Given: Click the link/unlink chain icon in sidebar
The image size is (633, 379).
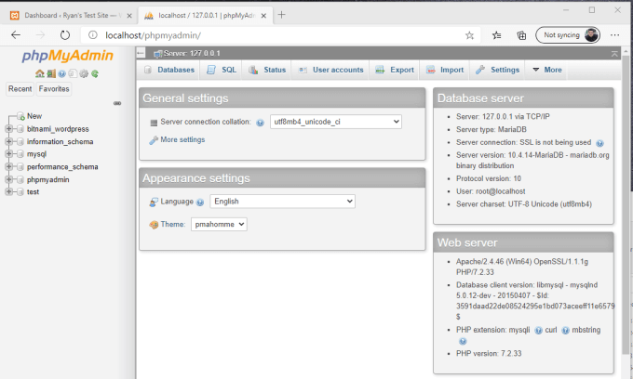Looking at the screenshot, I should point(117,103).
